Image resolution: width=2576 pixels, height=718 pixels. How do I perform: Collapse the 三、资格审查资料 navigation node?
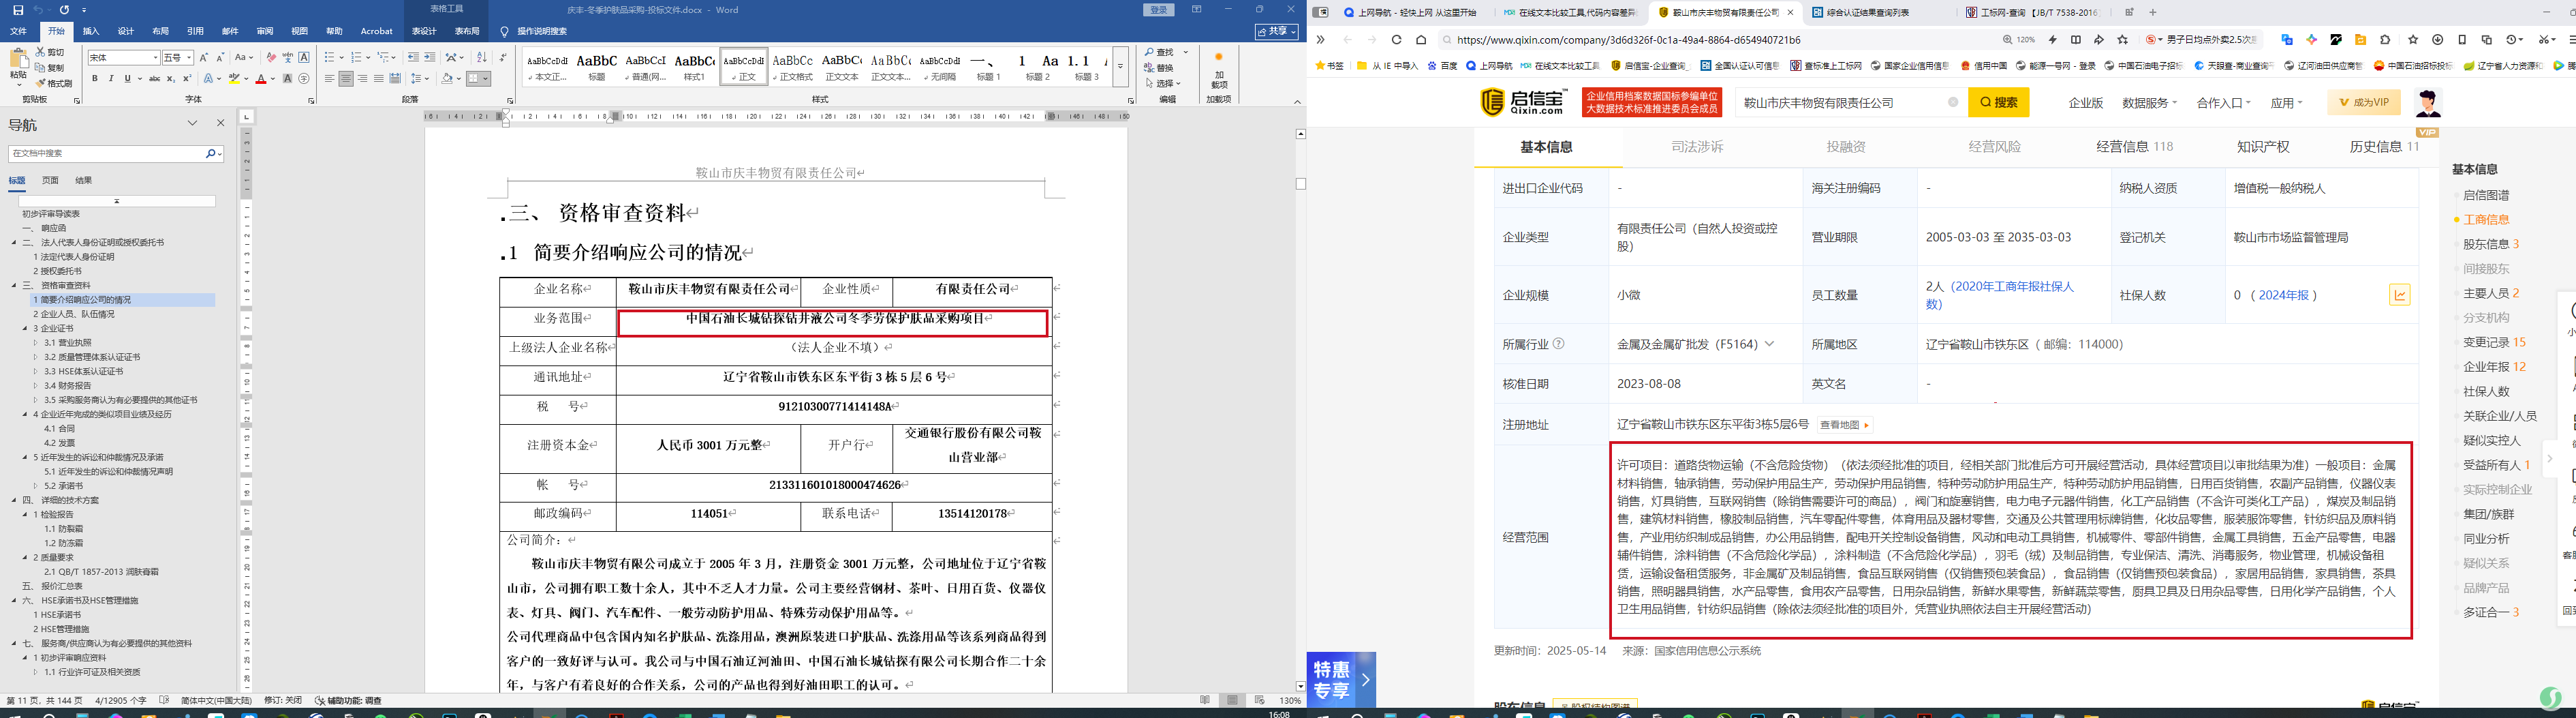coord(14,286)
